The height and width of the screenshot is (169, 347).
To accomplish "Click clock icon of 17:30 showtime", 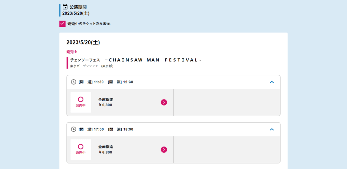I will tap(73, 129).
